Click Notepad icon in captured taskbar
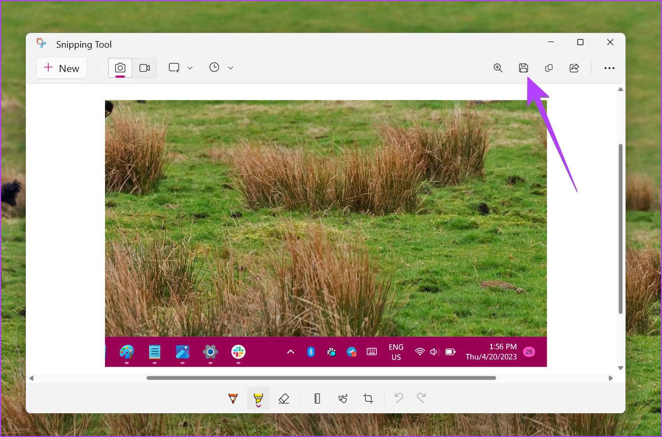 click(x=155, y=352)
